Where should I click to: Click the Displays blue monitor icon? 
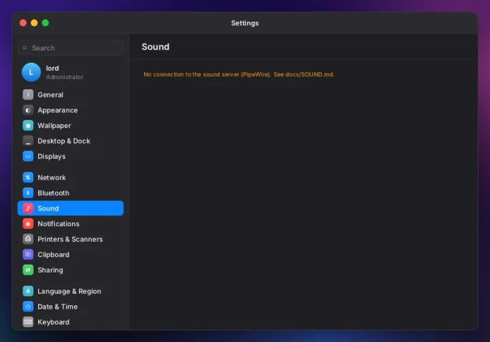[x=28, y=156]
